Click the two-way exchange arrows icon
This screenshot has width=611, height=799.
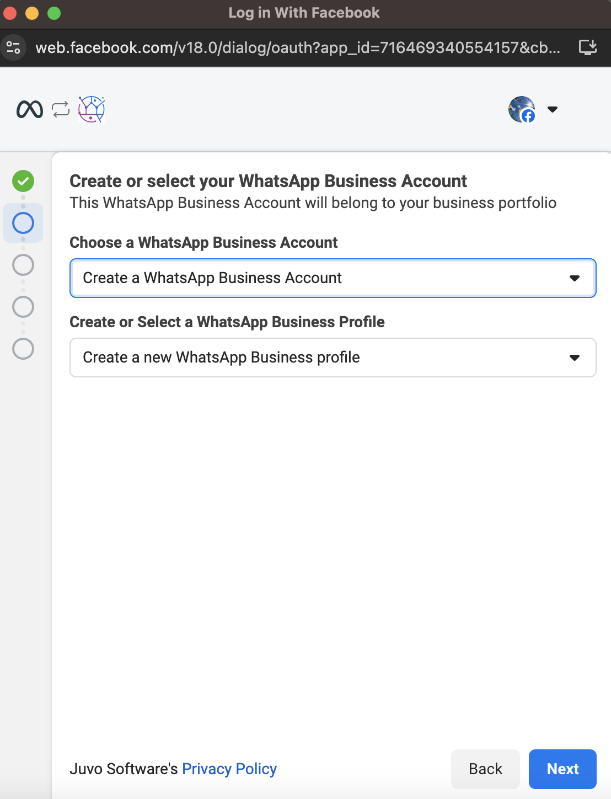point(61,109)
